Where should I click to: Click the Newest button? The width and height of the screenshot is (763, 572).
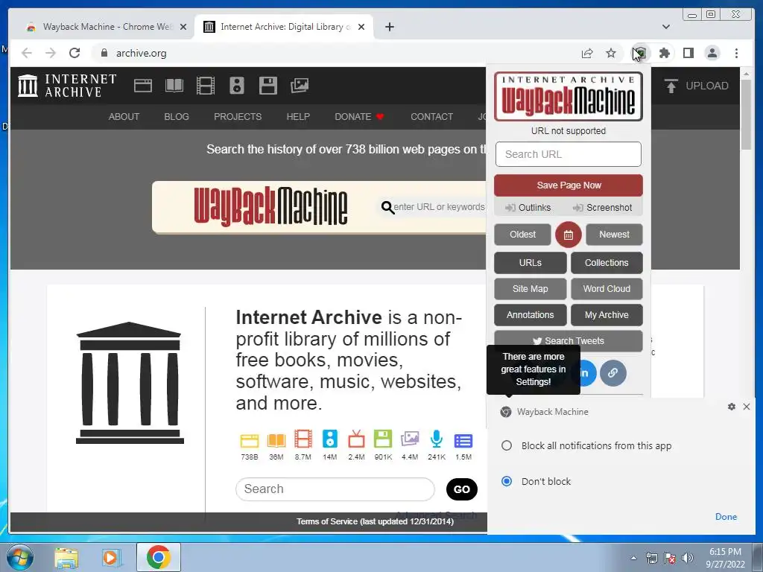pyautogui.click(x=614, y=235)
